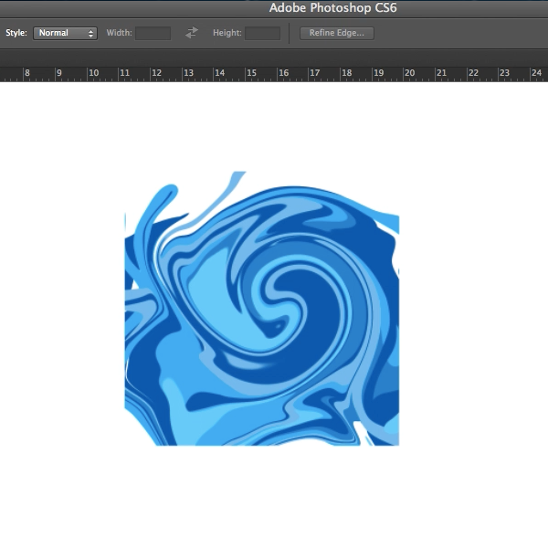Screen dimensions: 548x548
Task: Click the horizontal ruler at mark 12
Action: click(x=154, y=73)
